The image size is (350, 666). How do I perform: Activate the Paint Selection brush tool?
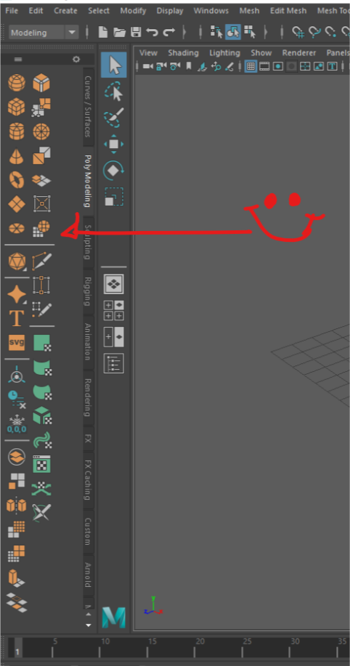click(x=113, y=118)
